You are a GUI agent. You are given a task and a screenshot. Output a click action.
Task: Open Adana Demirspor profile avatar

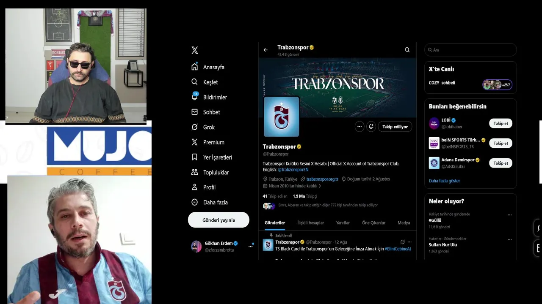pyautogui.click(x=434, y=163)
